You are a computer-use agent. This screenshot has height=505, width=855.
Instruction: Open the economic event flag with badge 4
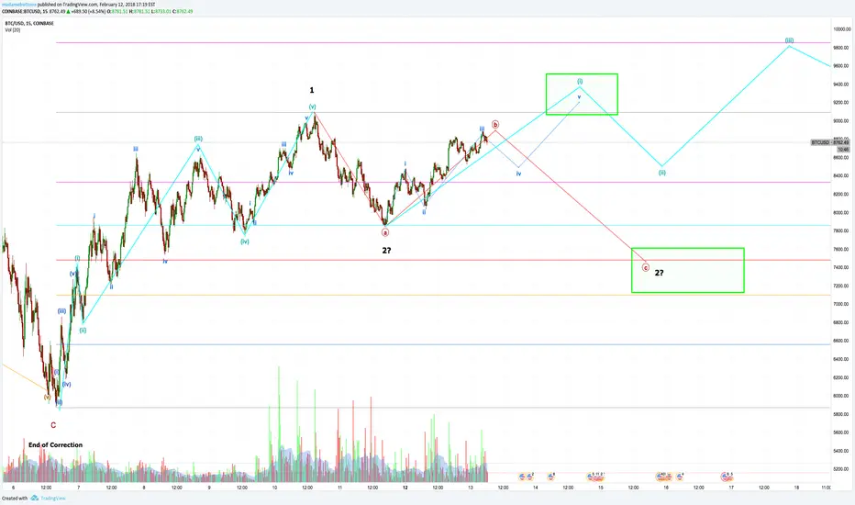pyautogui.click(x=680, y=477)
